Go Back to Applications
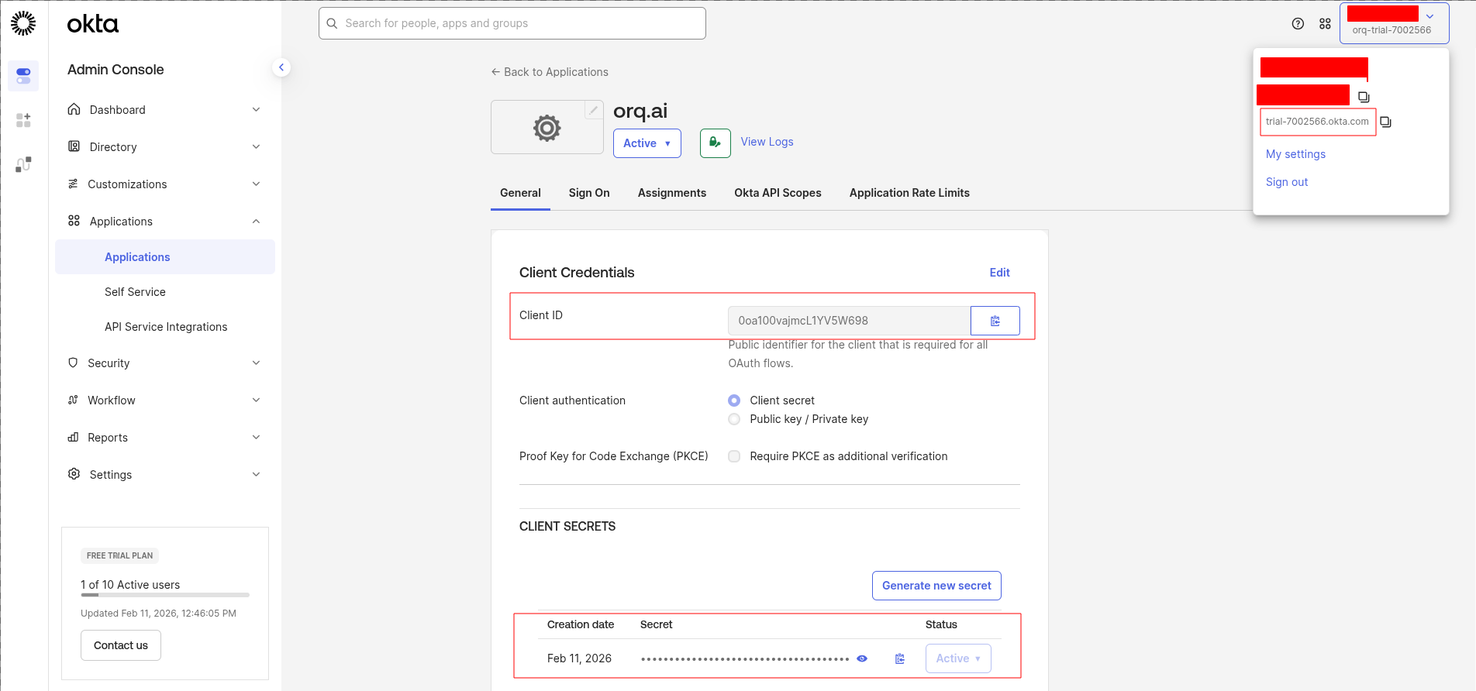 [550, 72]
